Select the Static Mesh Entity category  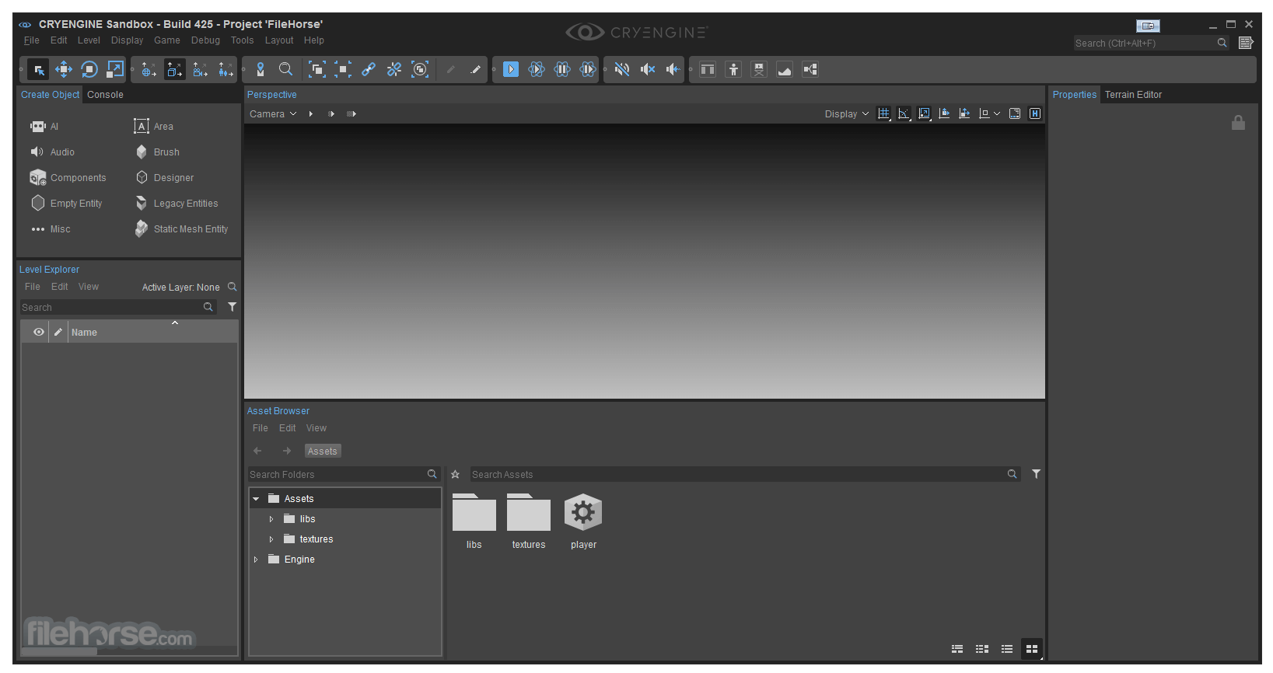click(x=182, y=229)
